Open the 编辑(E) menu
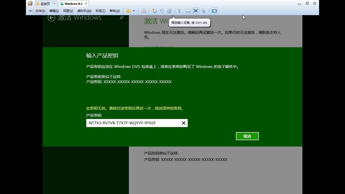This screenshot has width=345, height=194. pyautogui.click(x=54, y=11)
